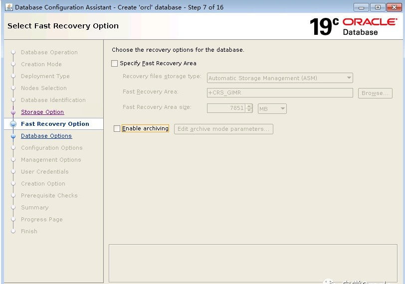Increase Fast Recovery Area size with up arrow
This screenshot has width=405, height=284.
click(x=249, y=106)
